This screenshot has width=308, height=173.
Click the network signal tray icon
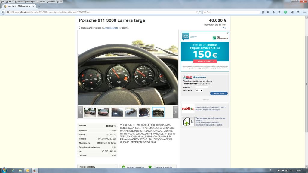point(290,171)
